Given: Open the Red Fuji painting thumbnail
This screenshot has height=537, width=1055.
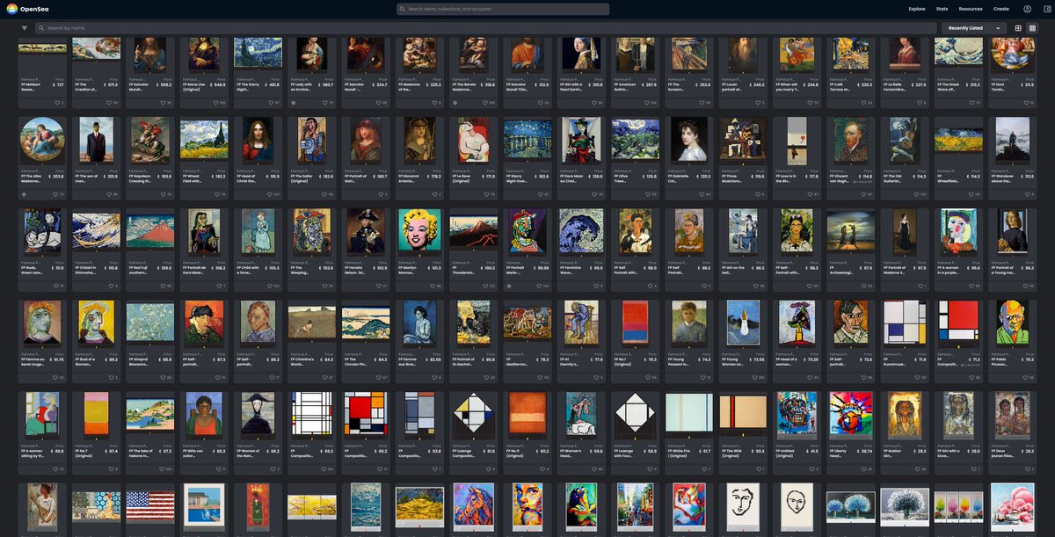Looking at the screenshot, I should click(x=149, y=232).
